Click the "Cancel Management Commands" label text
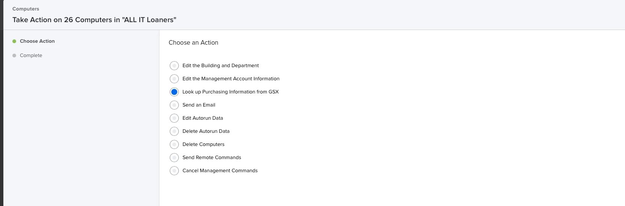Screen dimensions: 625x206 220,171
